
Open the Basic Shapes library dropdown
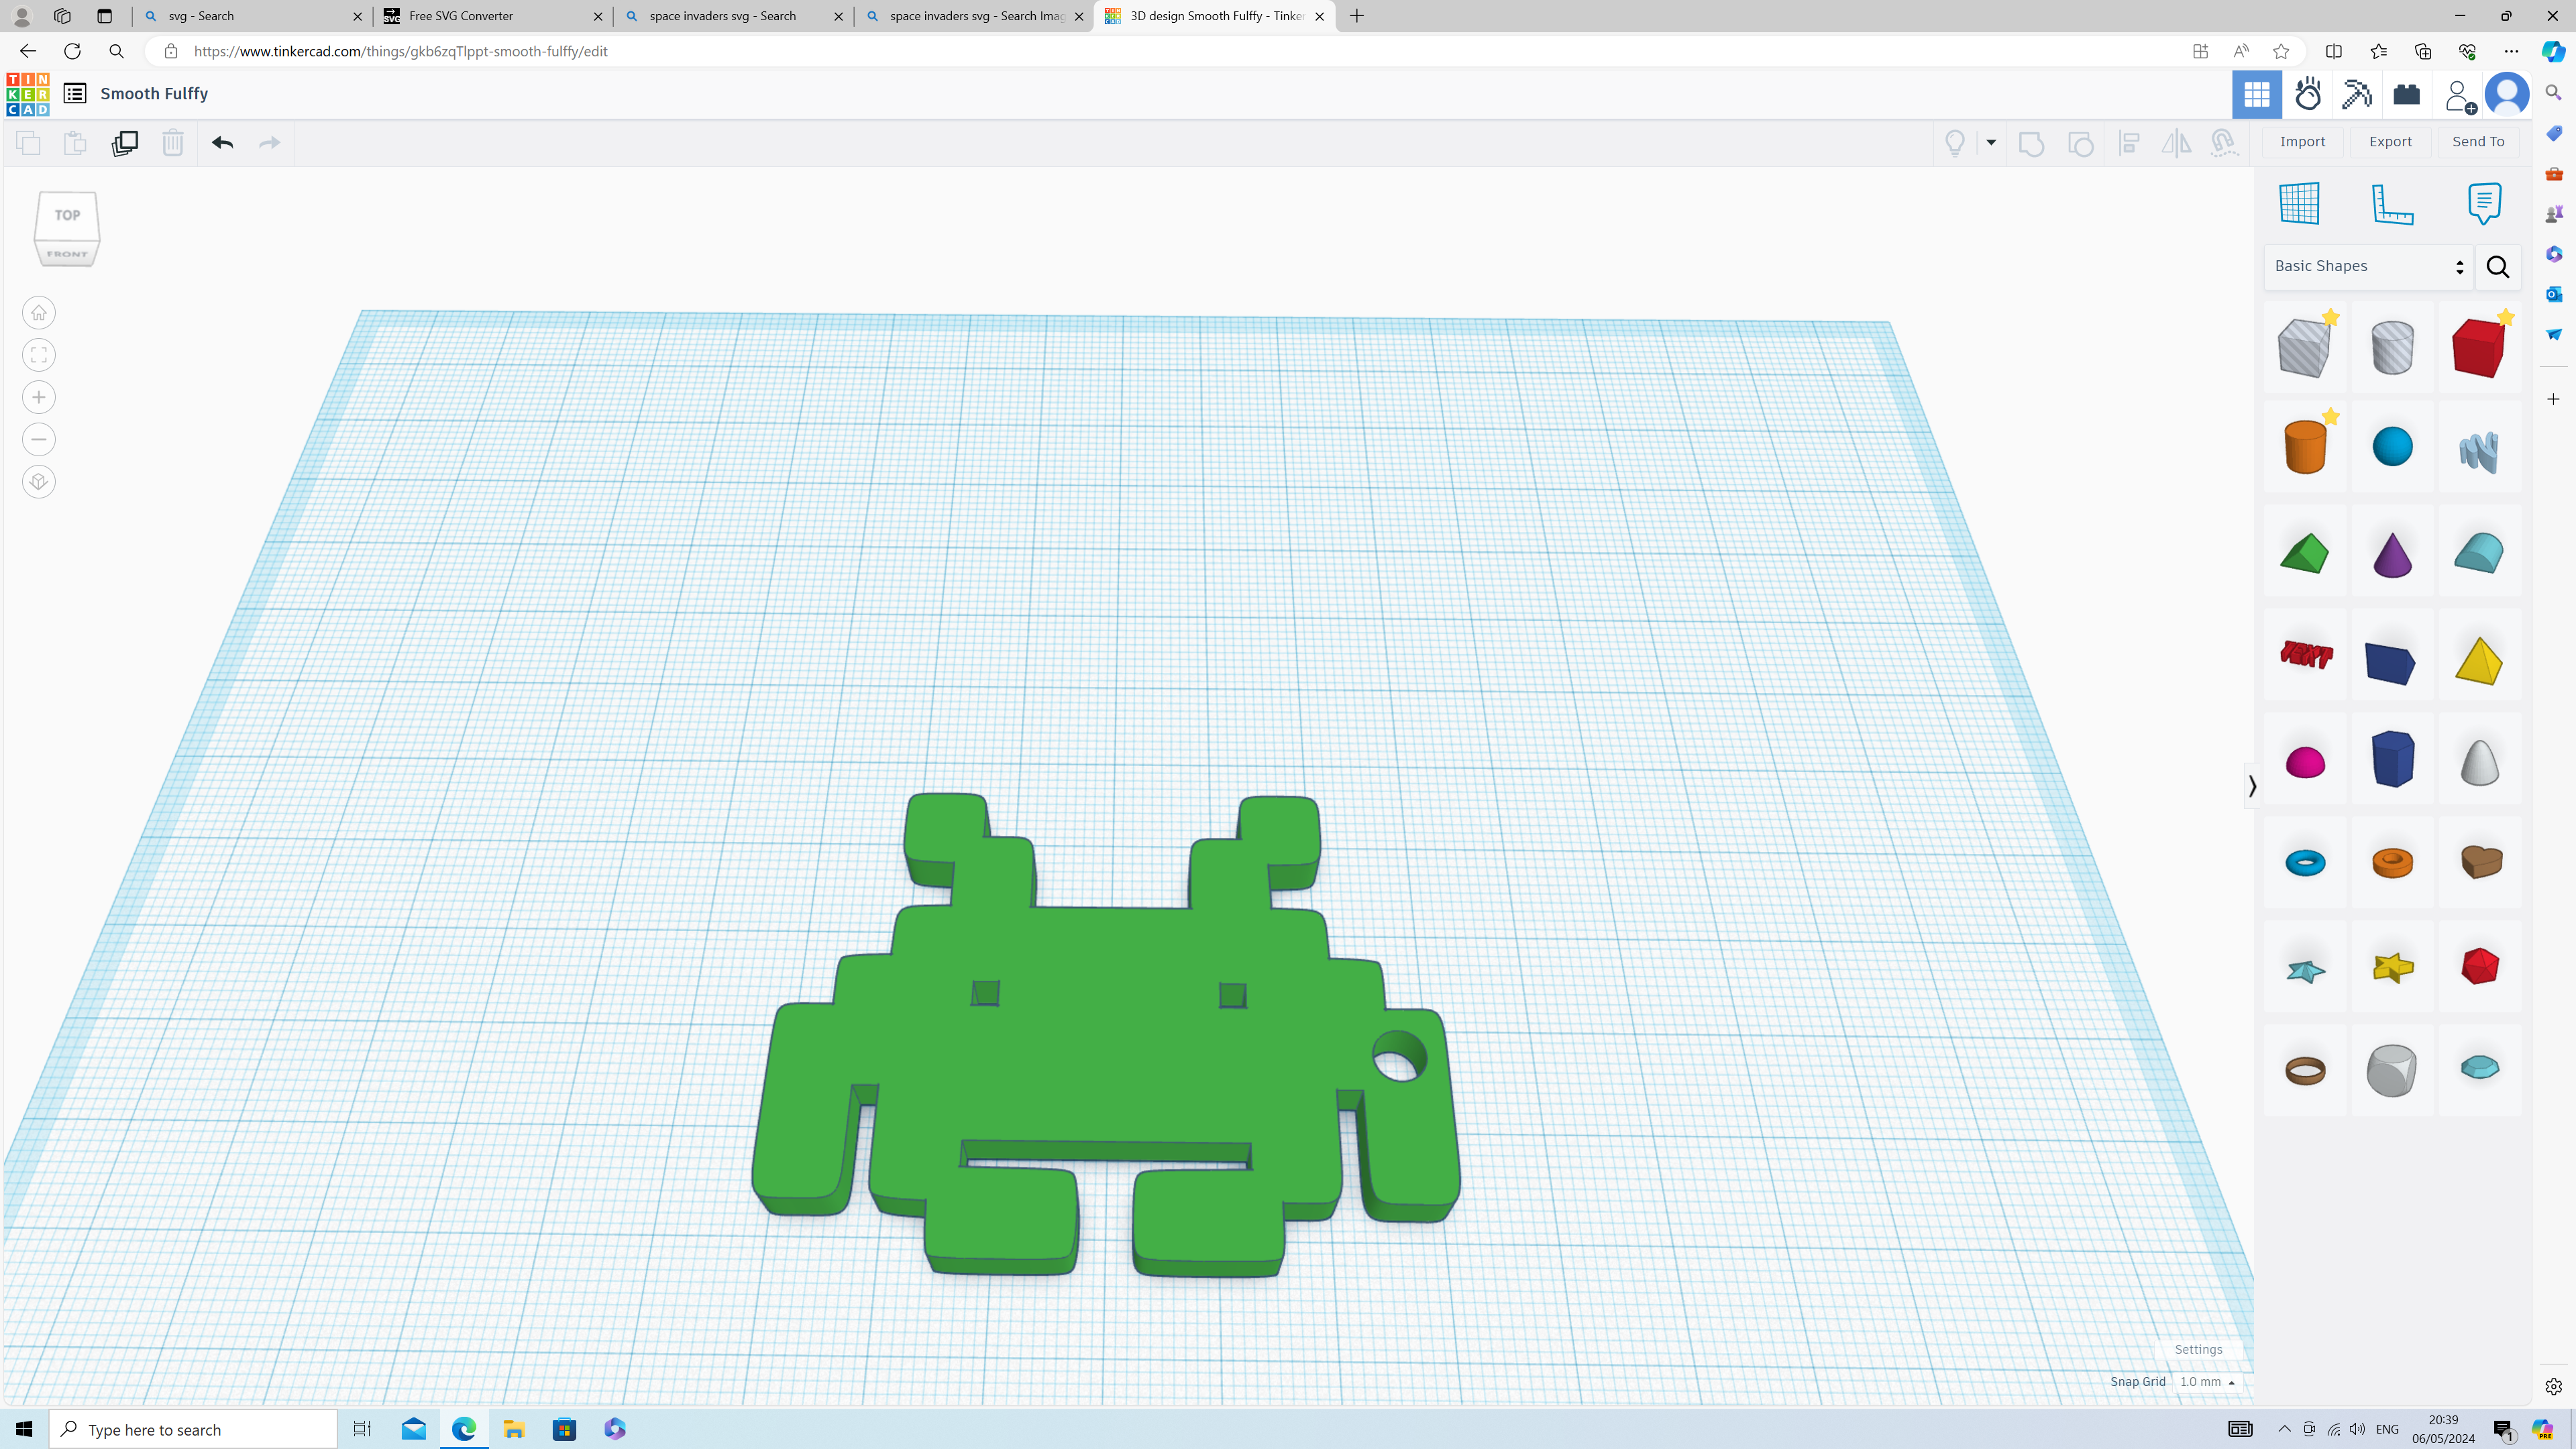pyautogui.click(x=2368, y=266)
